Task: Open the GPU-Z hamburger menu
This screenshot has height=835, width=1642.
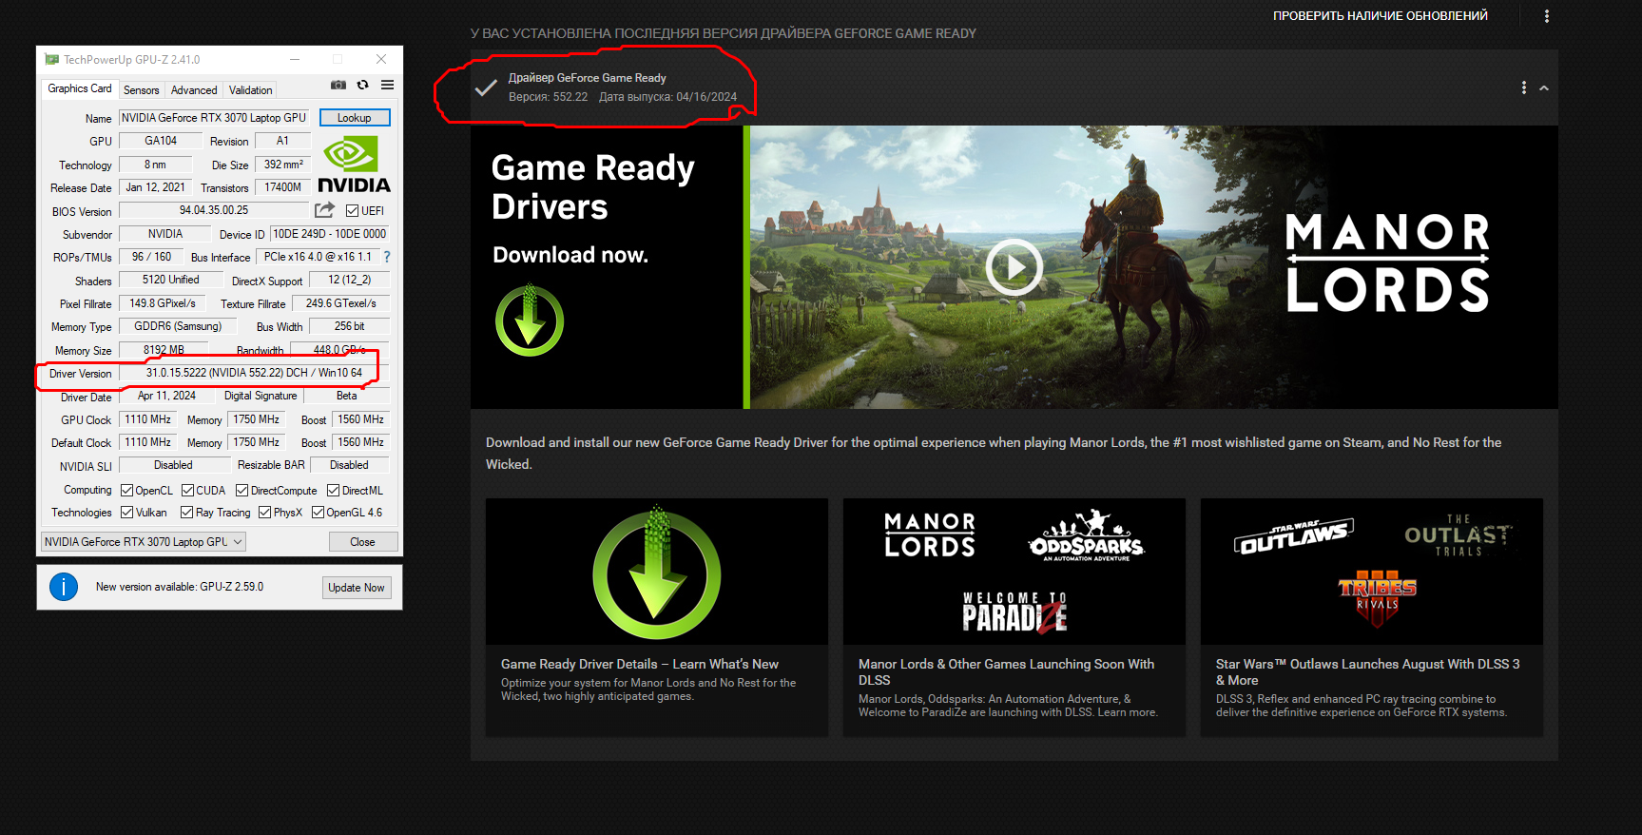Action: tap(387, 85)
